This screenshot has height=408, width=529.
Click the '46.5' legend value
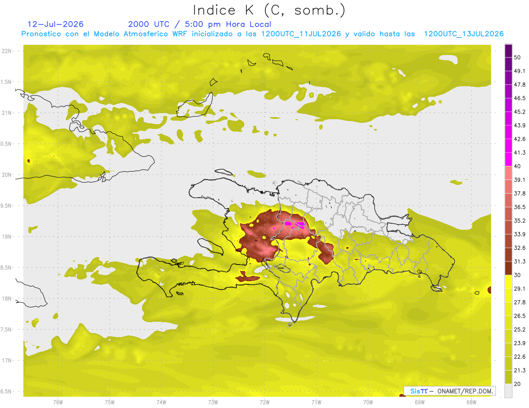[x=520, y=98]
